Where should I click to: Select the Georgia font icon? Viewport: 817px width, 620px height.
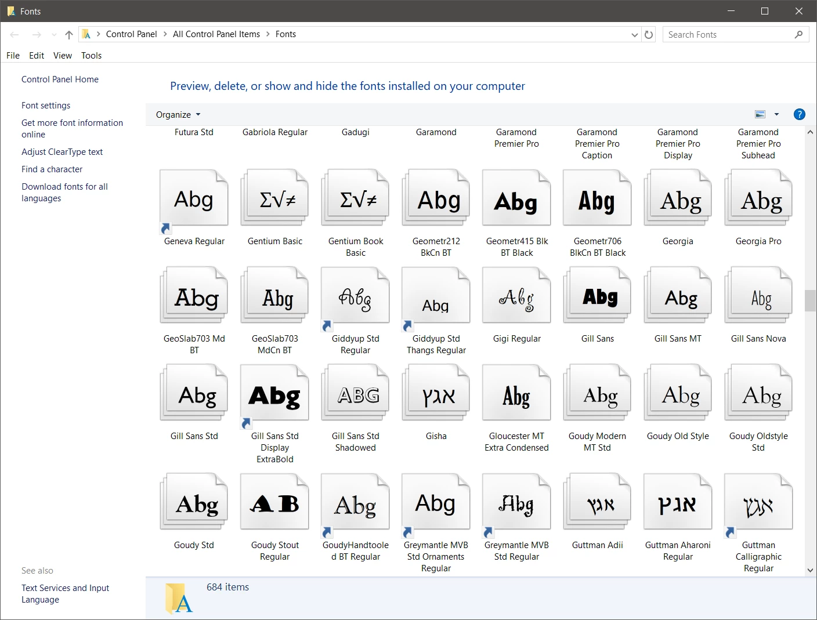pyautogui.click(x=678, y=198)
